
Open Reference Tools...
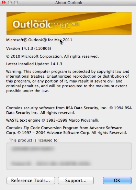coord(31,180)
